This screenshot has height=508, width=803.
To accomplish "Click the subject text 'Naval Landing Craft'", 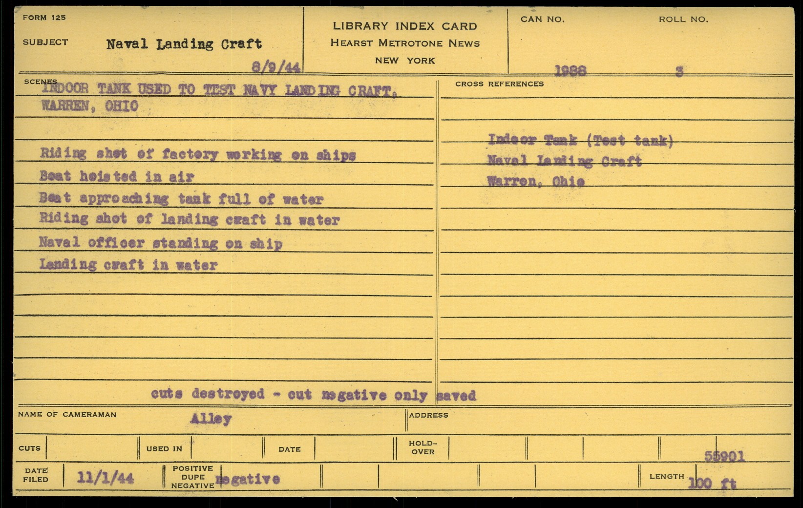I will 184,44.
